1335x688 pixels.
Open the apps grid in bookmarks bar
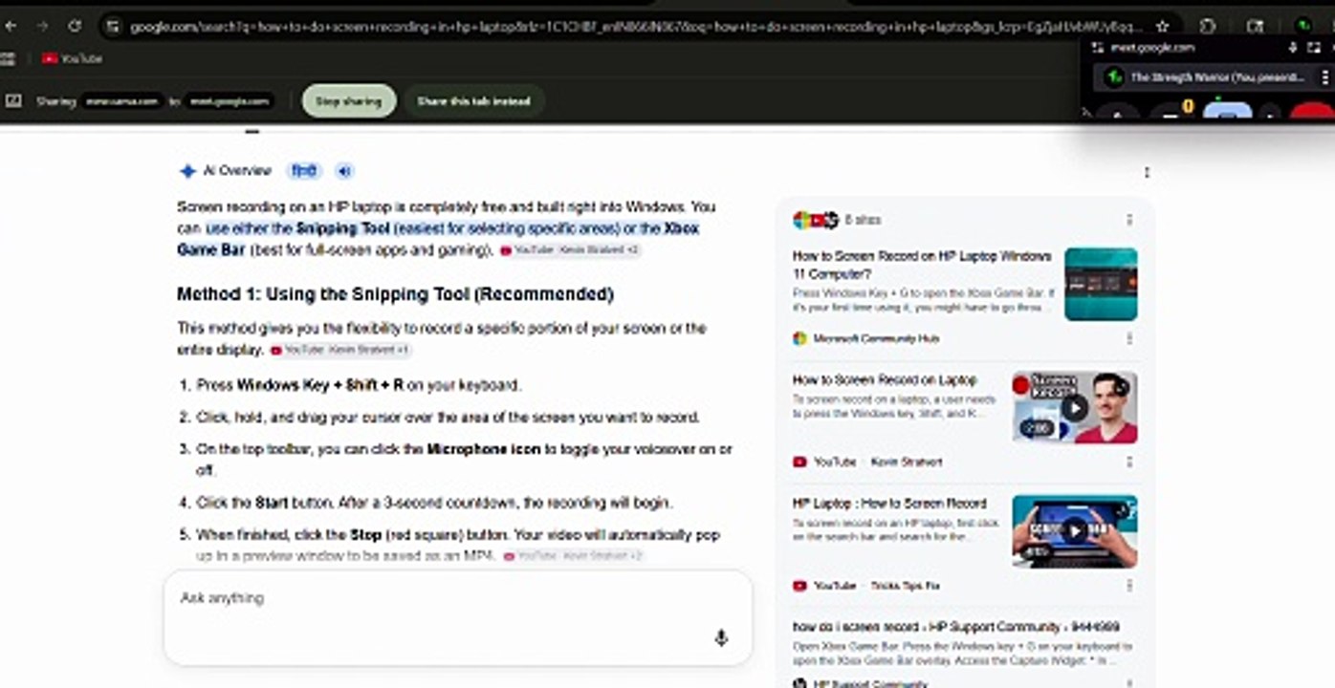click(8, 58)
